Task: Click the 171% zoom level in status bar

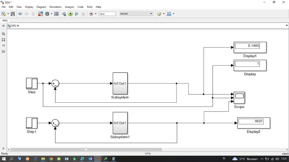Action: point(148,153)
